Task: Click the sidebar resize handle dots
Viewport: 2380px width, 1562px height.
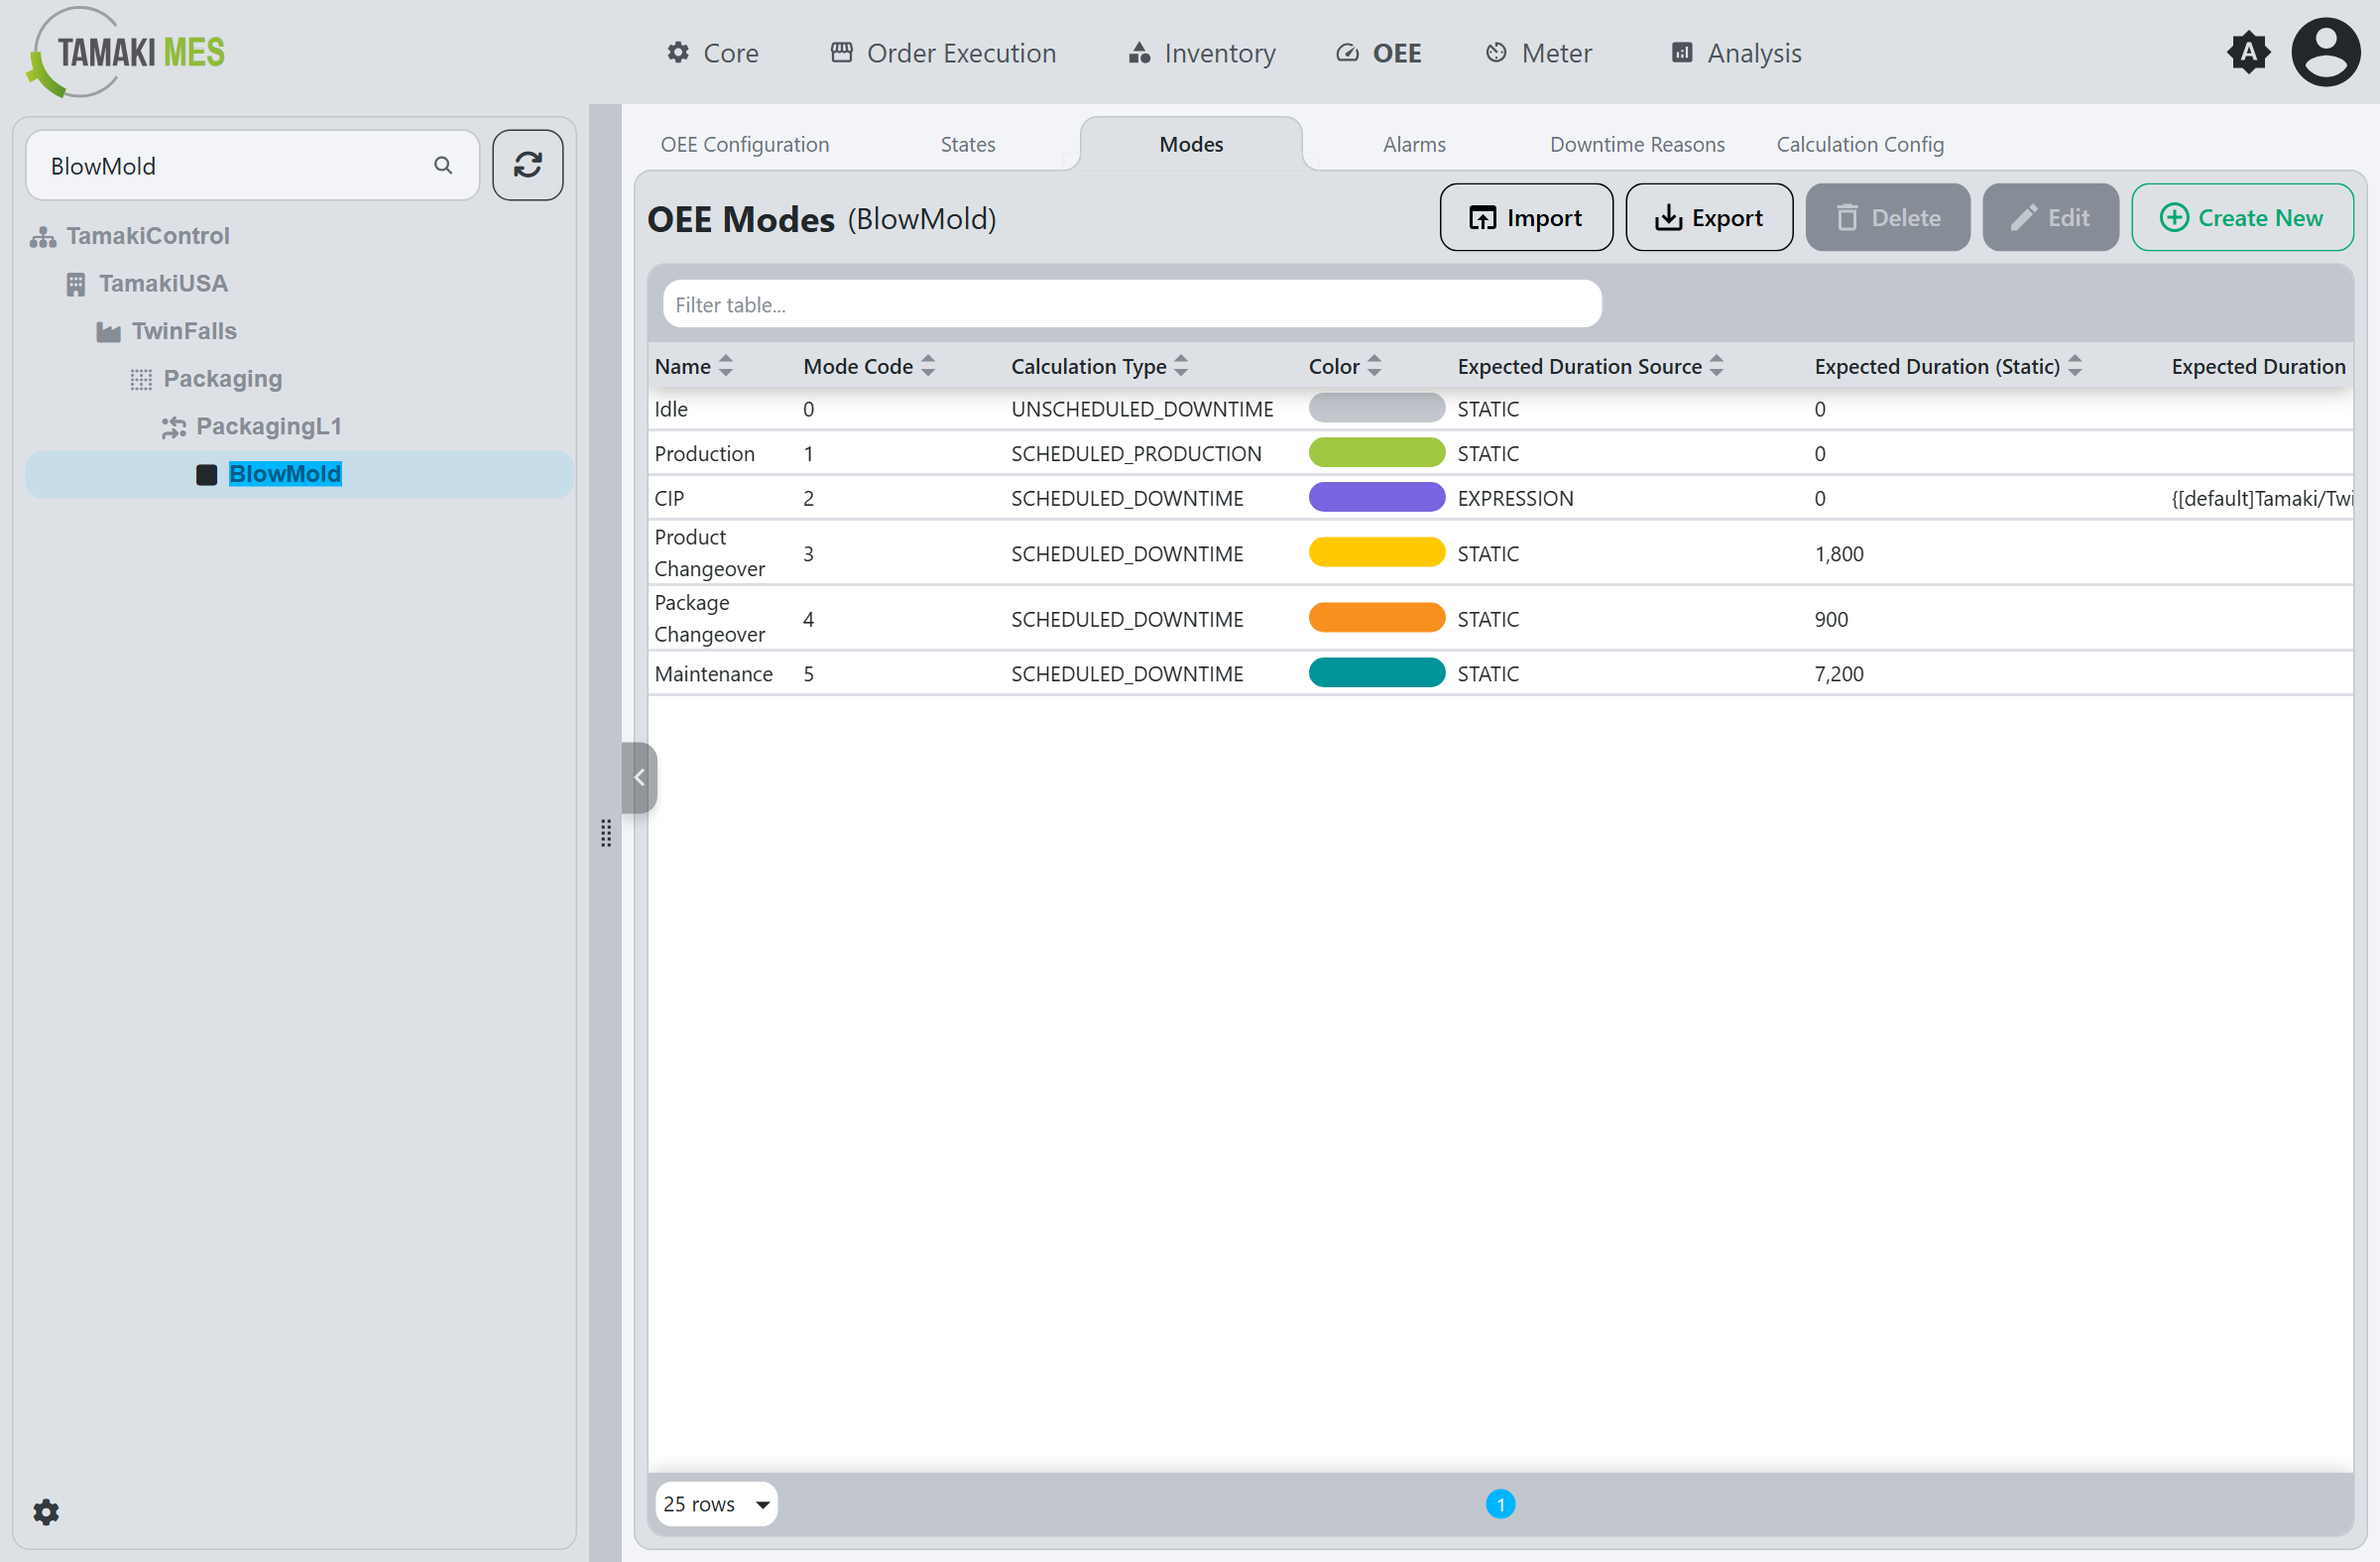Action: coord(606,832)
